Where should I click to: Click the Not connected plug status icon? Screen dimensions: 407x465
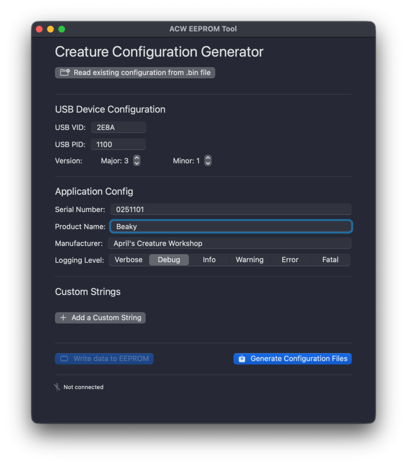pos(57,387)
